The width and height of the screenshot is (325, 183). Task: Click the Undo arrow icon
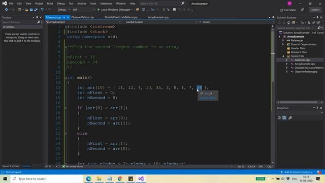click(x=42, y=10)
